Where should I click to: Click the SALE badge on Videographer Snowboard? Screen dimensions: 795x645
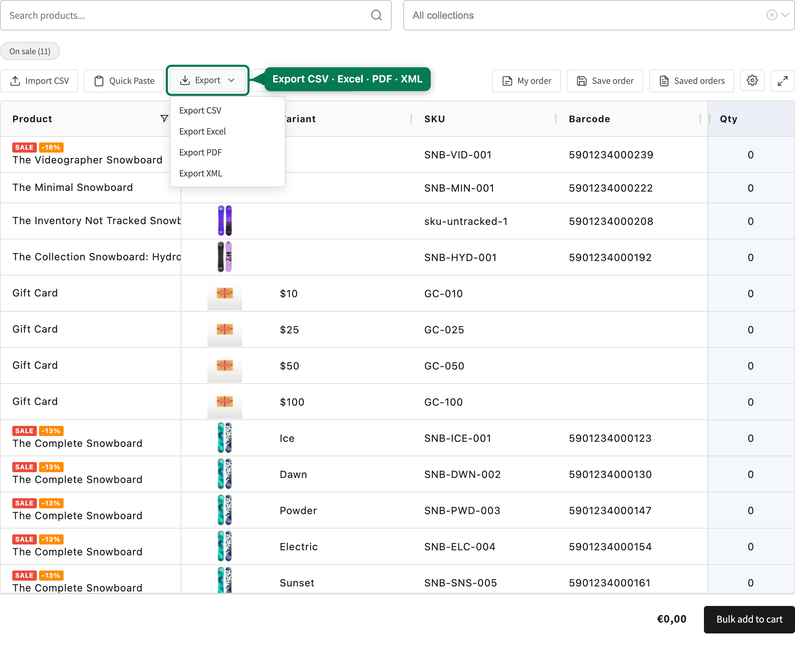pyautogui.click(x=24, y=147)
